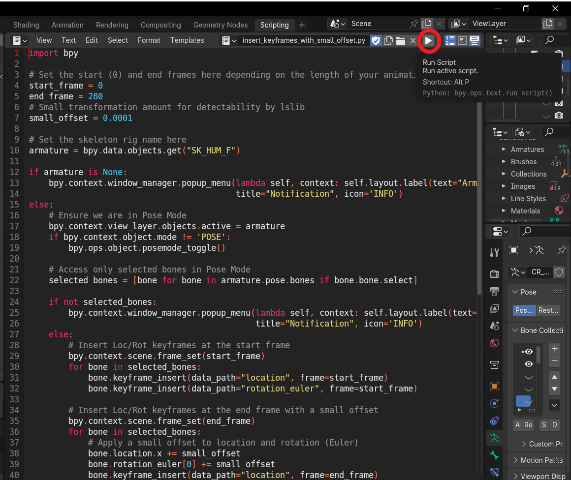Click the text editor vertical scrollbar
Viewport: 571px width, 480px height.
tap(480, 197)
